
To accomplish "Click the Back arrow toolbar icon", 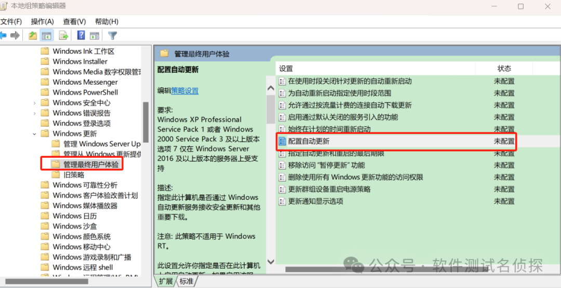I will tap(3, 35).
